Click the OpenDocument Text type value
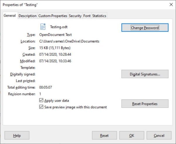The image size is (176, 144). pyautogui.click(x=55, y=35)
